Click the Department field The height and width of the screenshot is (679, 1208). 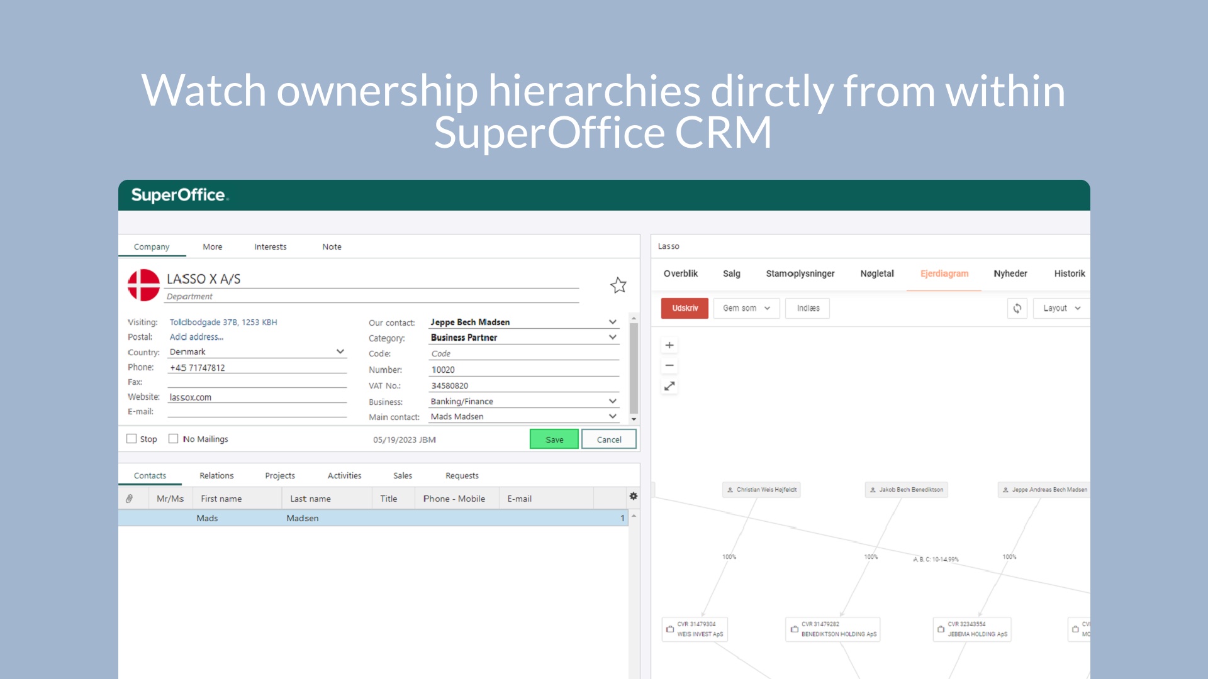point(371,297)
